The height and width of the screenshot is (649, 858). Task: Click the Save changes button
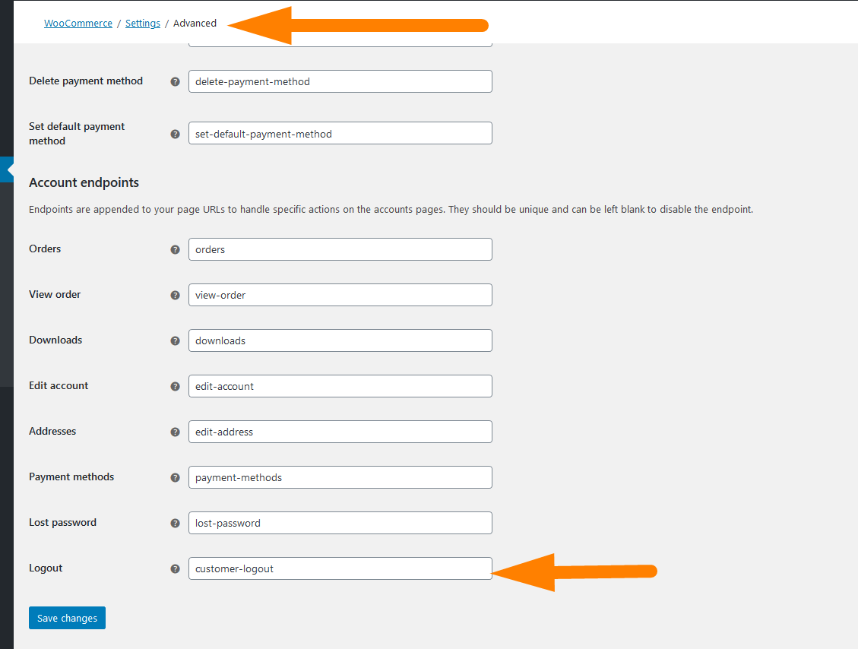tap(68, 618)
